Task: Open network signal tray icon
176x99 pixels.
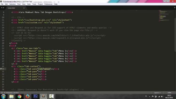Action: [159, 97]
